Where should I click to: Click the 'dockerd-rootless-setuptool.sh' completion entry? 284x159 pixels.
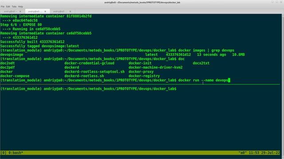pos(95,72)
